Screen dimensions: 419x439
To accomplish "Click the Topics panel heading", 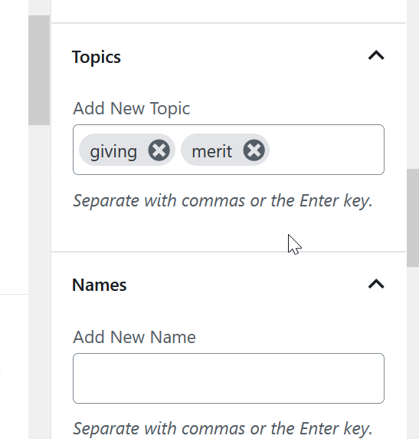I will click(x=97, y=57).
